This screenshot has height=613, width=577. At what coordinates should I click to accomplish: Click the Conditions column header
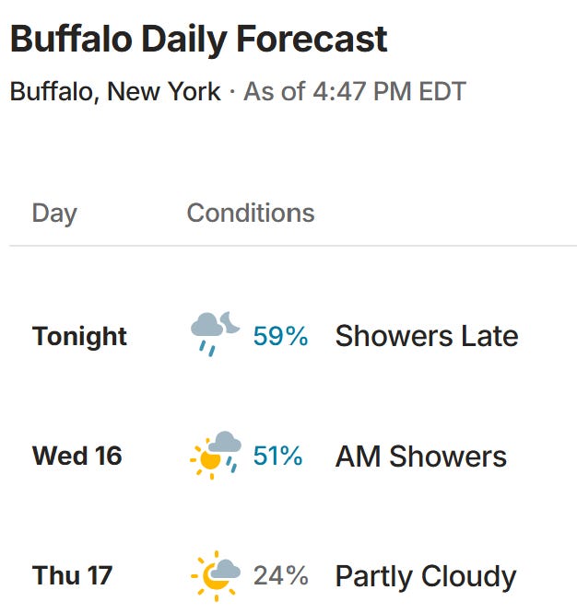click(x=251, y=213)
